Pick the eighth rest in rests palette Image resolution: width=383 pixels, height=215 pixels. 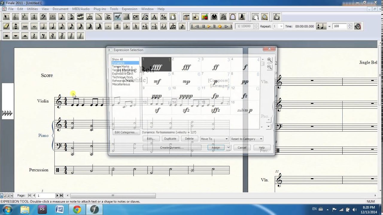(43, 36)
